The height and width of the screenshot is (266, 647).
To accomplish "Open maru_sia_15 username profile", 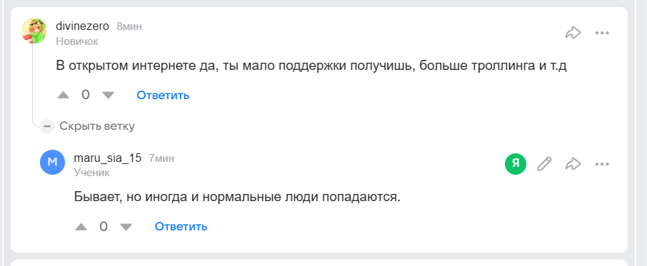I will pos(108,158).
